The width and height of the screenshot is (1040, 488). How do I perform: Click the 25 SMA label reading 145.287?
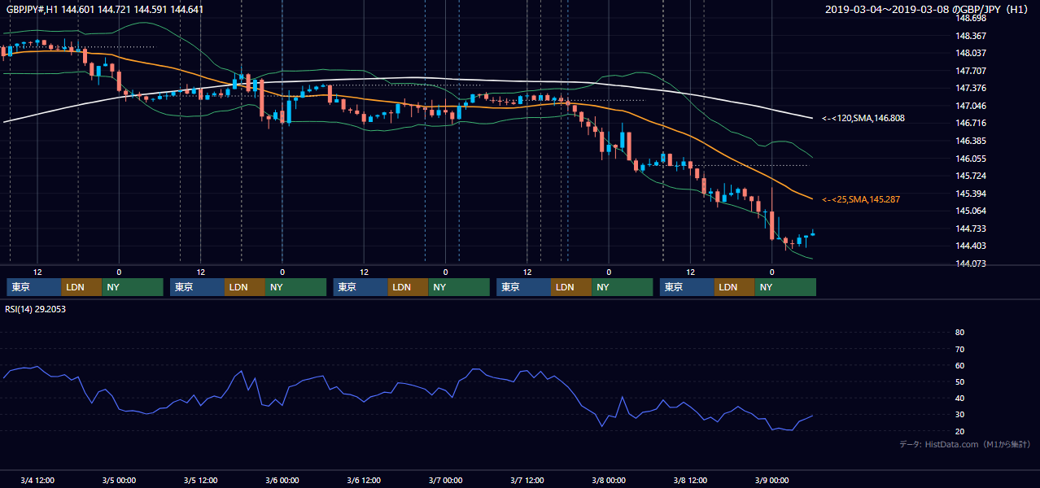[x=861, y=199]
